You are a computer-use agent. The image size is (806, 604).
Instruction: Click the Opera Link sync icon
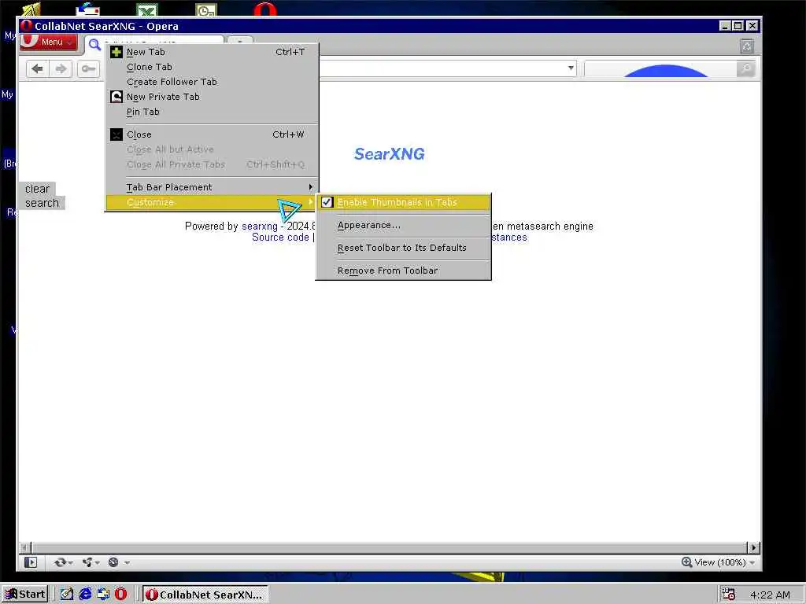(63, 562)
